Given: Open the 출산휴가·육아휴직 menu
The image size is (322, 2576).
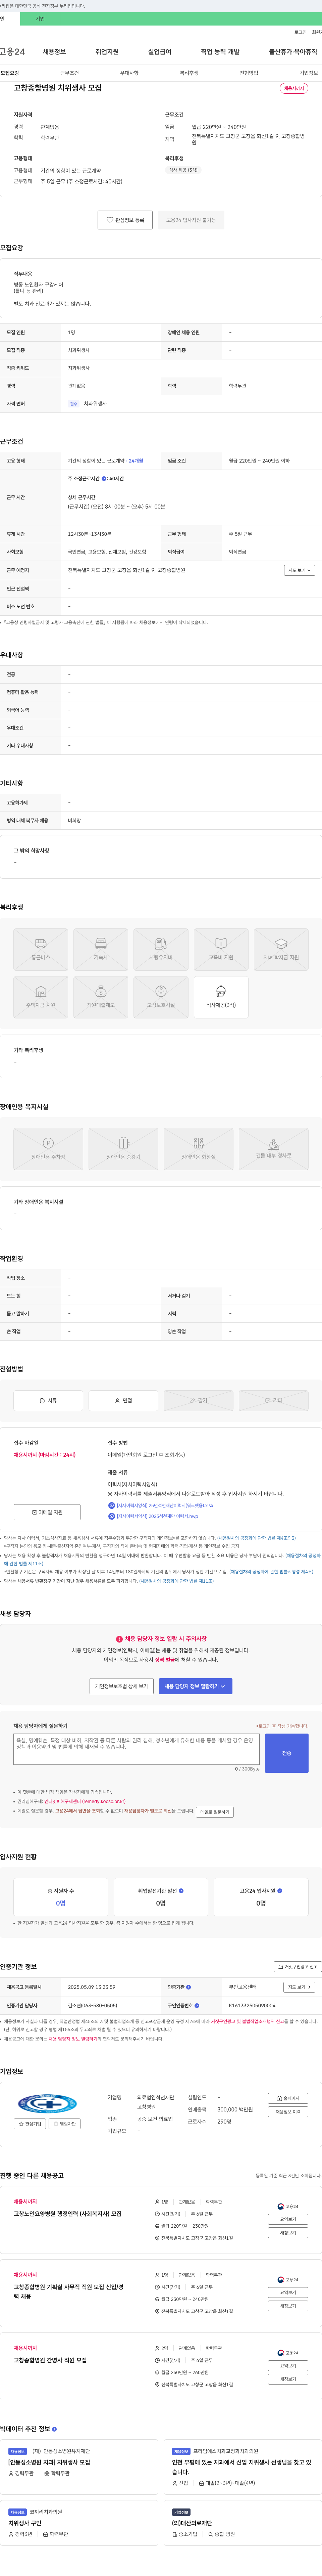Looking at the screenshot, I should tap(293, 52).
